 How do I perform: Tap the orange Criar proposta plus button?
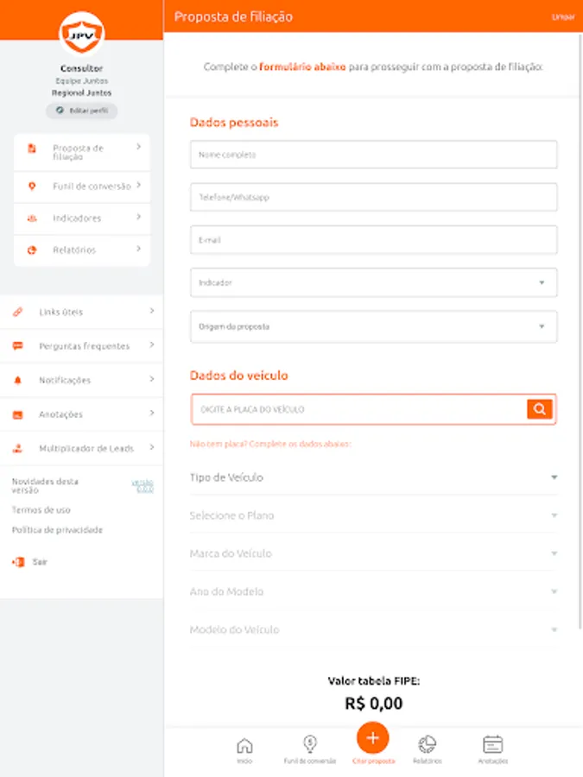[x=372, y=738]
